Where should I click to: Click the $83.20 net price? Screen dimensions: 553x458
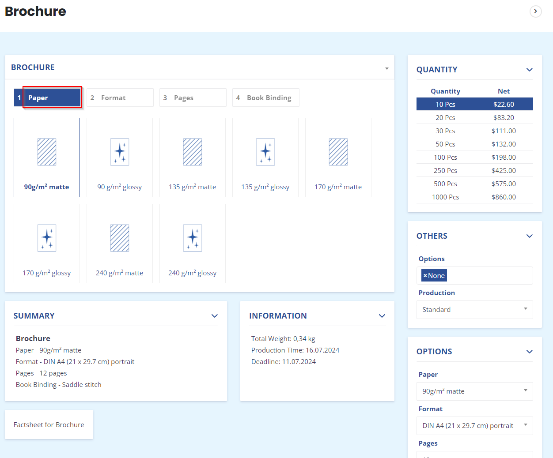tap(504, 117)
